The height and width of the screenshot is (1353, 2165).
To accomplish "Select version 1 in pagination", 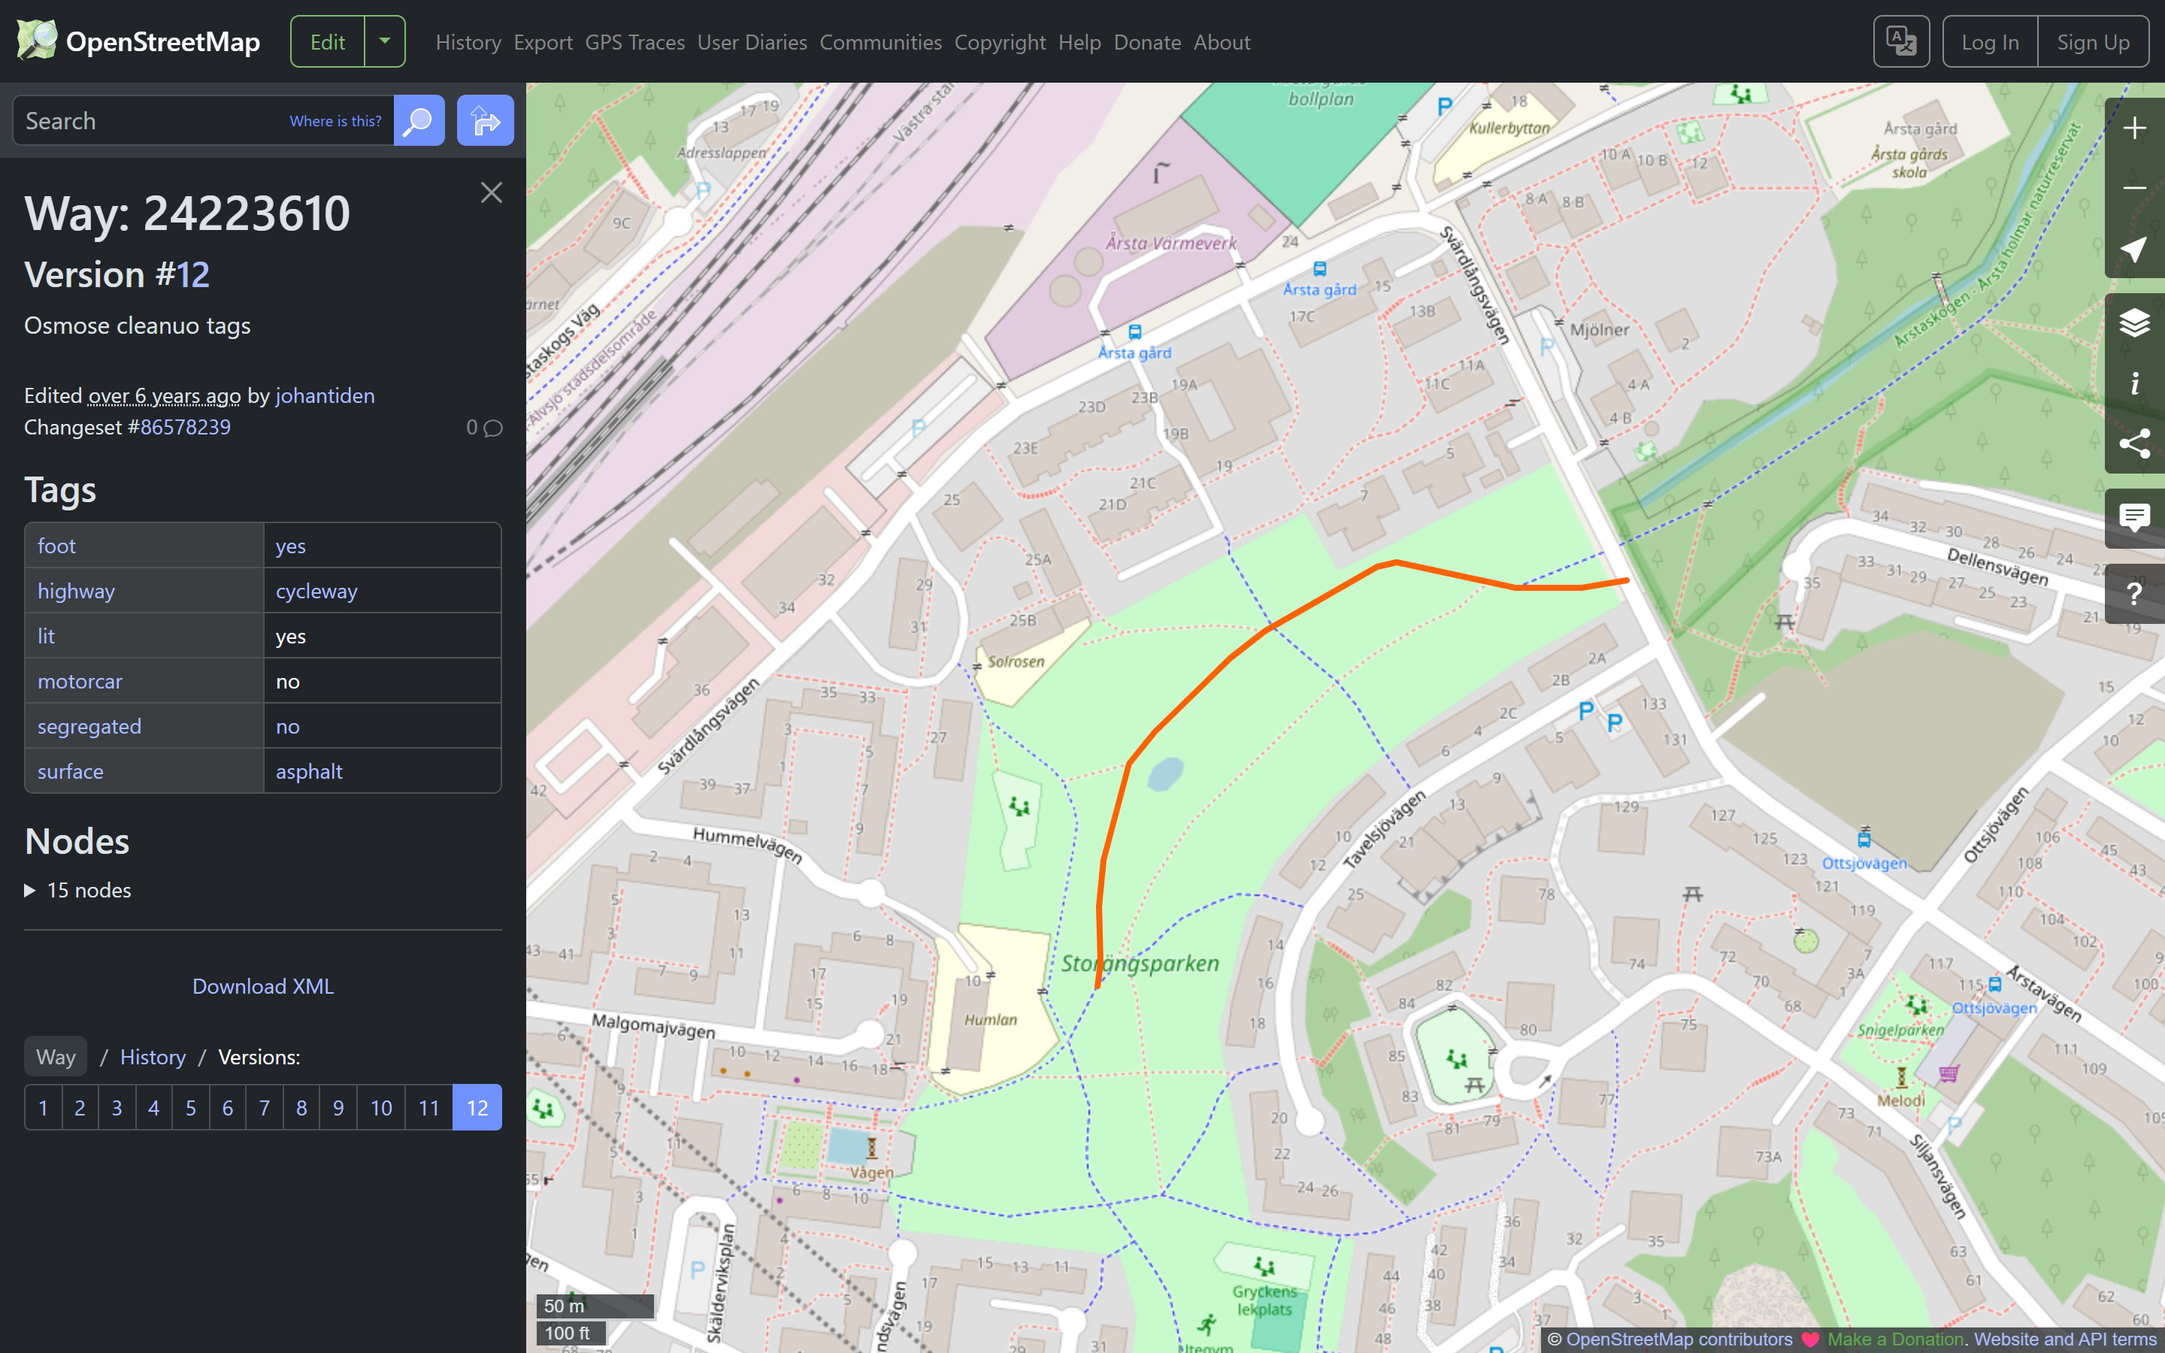I will pyautogui.click(x=43, y=1108).
